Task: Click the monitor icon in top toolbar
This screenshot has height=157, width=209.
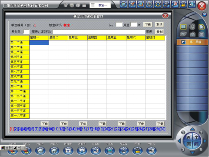Action: coord(149,4)
